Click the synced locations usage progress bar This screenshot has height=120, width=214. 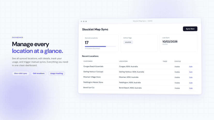100,46
